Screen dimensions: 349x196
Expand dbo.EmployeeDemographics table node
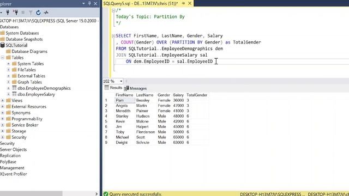pyautogui.click(x=9, y=88)
